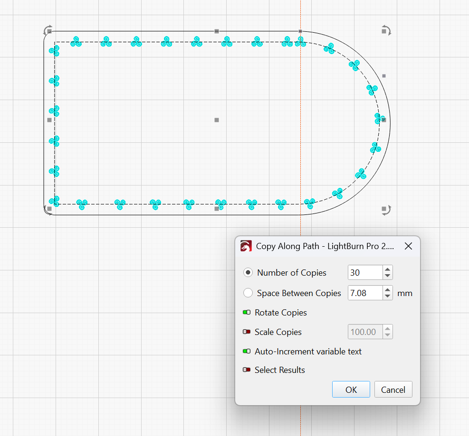Choose the Space Between Copies radio option
The width and height of the screenshot is (469, 436).
click(248, 293)
